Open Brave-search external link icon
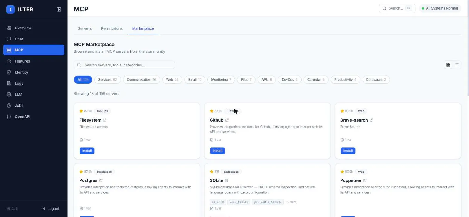Viewport: 469px width, 217px height. (371, 120)
